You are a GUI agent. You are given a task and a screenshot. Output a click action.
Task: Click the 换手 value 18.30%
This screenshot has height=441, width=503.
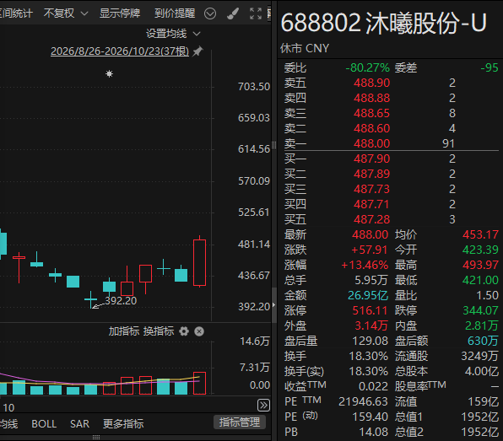tap(369, 356)
